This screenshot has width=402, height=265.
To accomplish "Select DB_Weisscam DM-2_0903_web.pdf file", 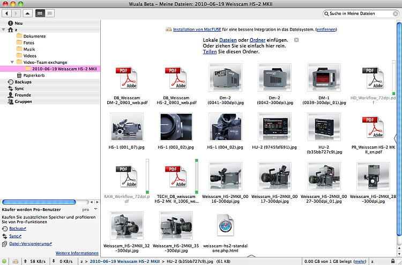I will [127, 77].
